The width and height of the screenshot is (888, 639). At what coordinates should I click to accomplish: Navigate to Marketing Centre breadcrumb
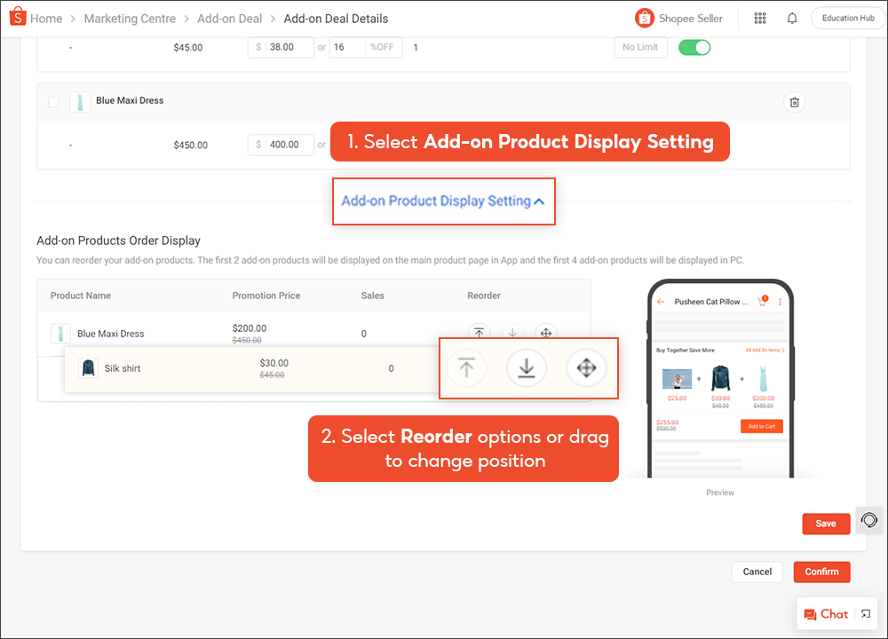(130, 18)
